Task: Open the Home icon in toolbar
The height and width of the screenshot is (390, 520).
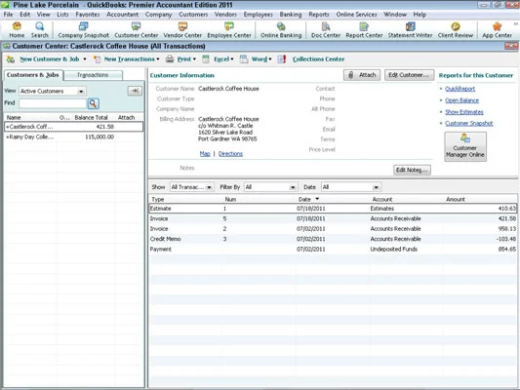Action: pyautogui.click(x=17, y=30)
